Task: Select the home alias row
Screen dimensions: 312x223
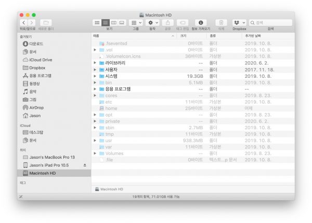Action: pos(193,108)
